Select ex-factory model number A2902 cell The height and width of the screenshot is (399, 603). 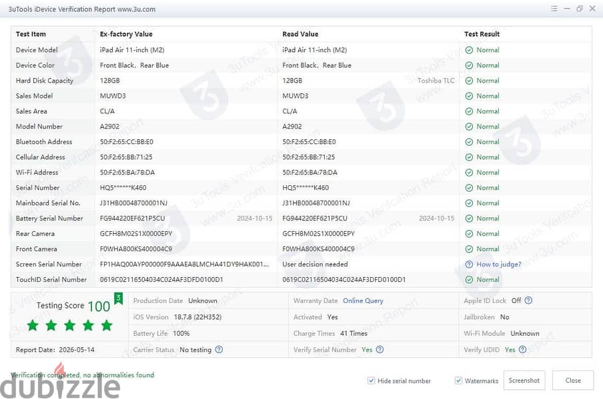coord(109,127)
